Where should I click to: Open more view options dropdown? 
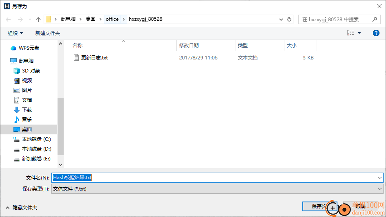pyautogui.click(x=359, y=33)
